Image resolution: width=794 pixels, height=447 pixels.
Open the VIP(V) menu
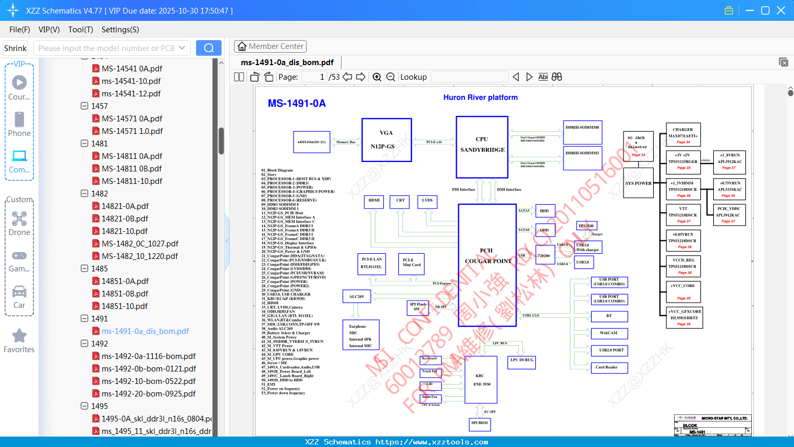(x=49, y=30)
